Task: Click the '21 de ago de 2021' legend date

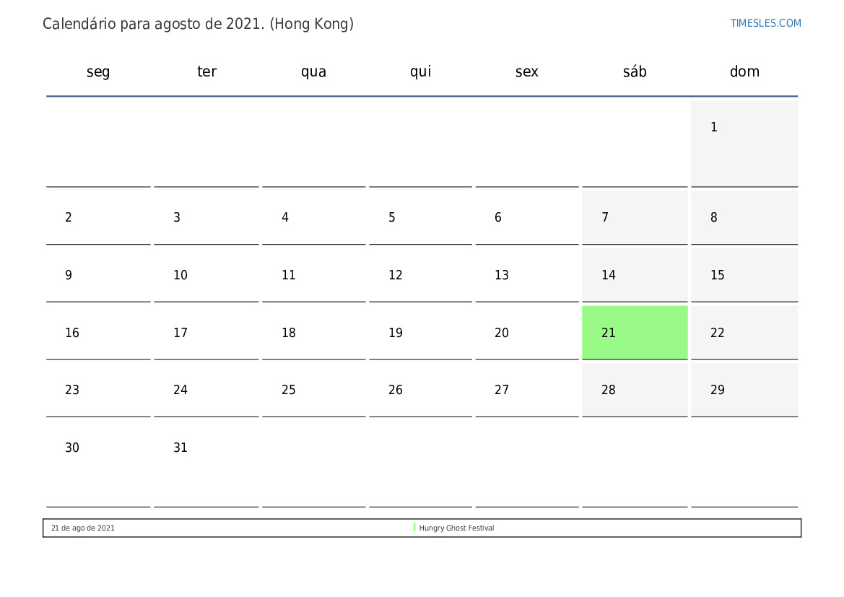Action: pyautogui.click(x=83, y=528)
